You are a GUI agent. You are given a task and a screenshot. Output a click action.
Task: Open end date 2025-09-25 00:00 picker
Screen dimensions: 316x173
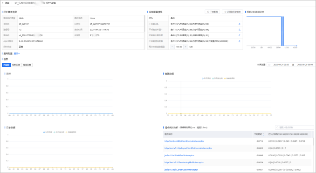tap(305, 65)
